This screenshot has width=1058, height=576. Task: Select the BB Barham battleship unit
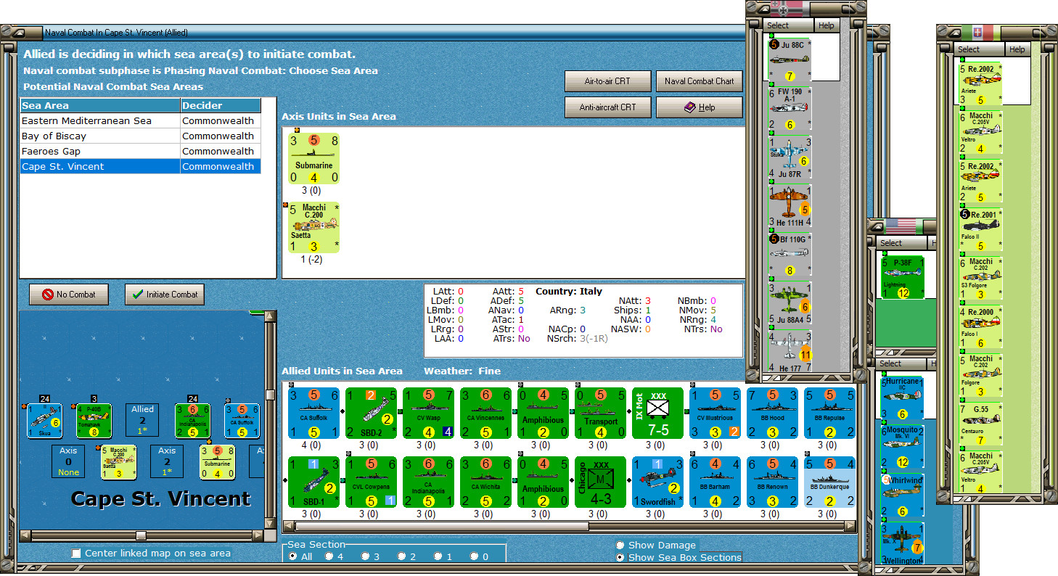[715, 482]
